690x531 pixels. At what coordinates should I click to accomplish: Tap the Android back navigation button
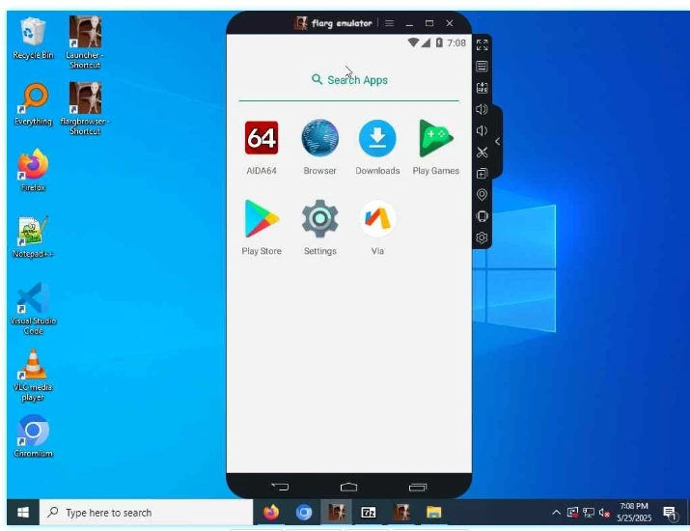tap(280, 487)
